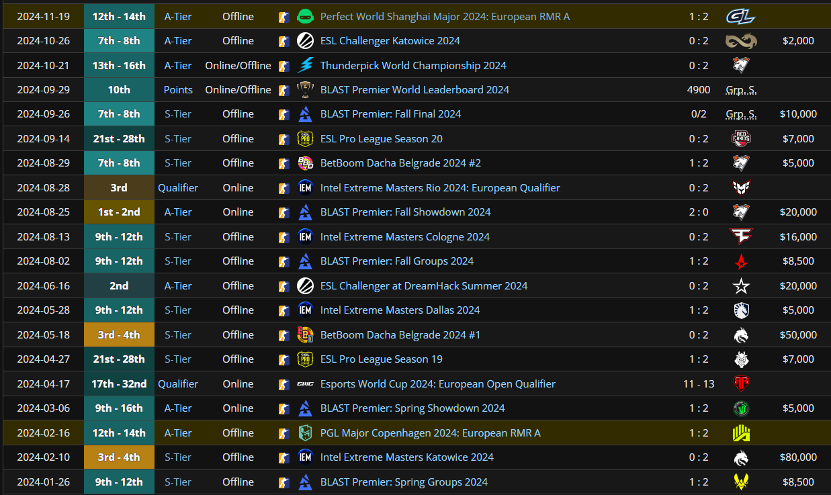Click the S-Tier link in IEM Cologne 2024 row

tap(178, 236)
